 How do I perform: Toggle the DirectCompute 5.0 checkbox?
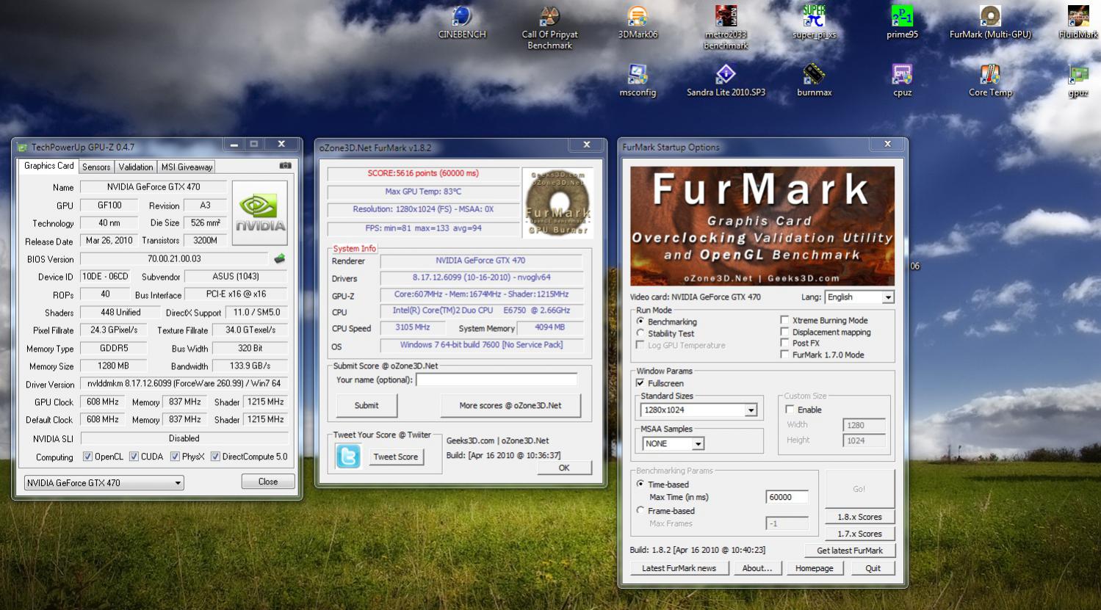click(x=215, y=457)
